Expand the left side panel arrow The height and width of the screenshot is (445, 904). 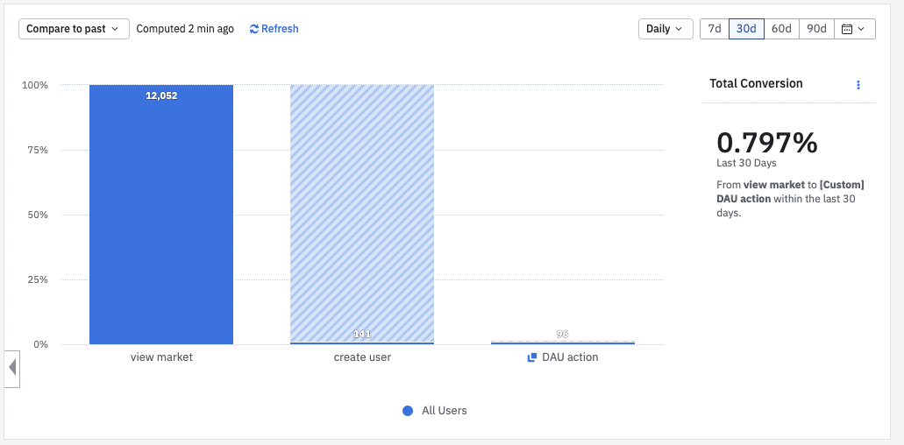(x=11, y=368)
